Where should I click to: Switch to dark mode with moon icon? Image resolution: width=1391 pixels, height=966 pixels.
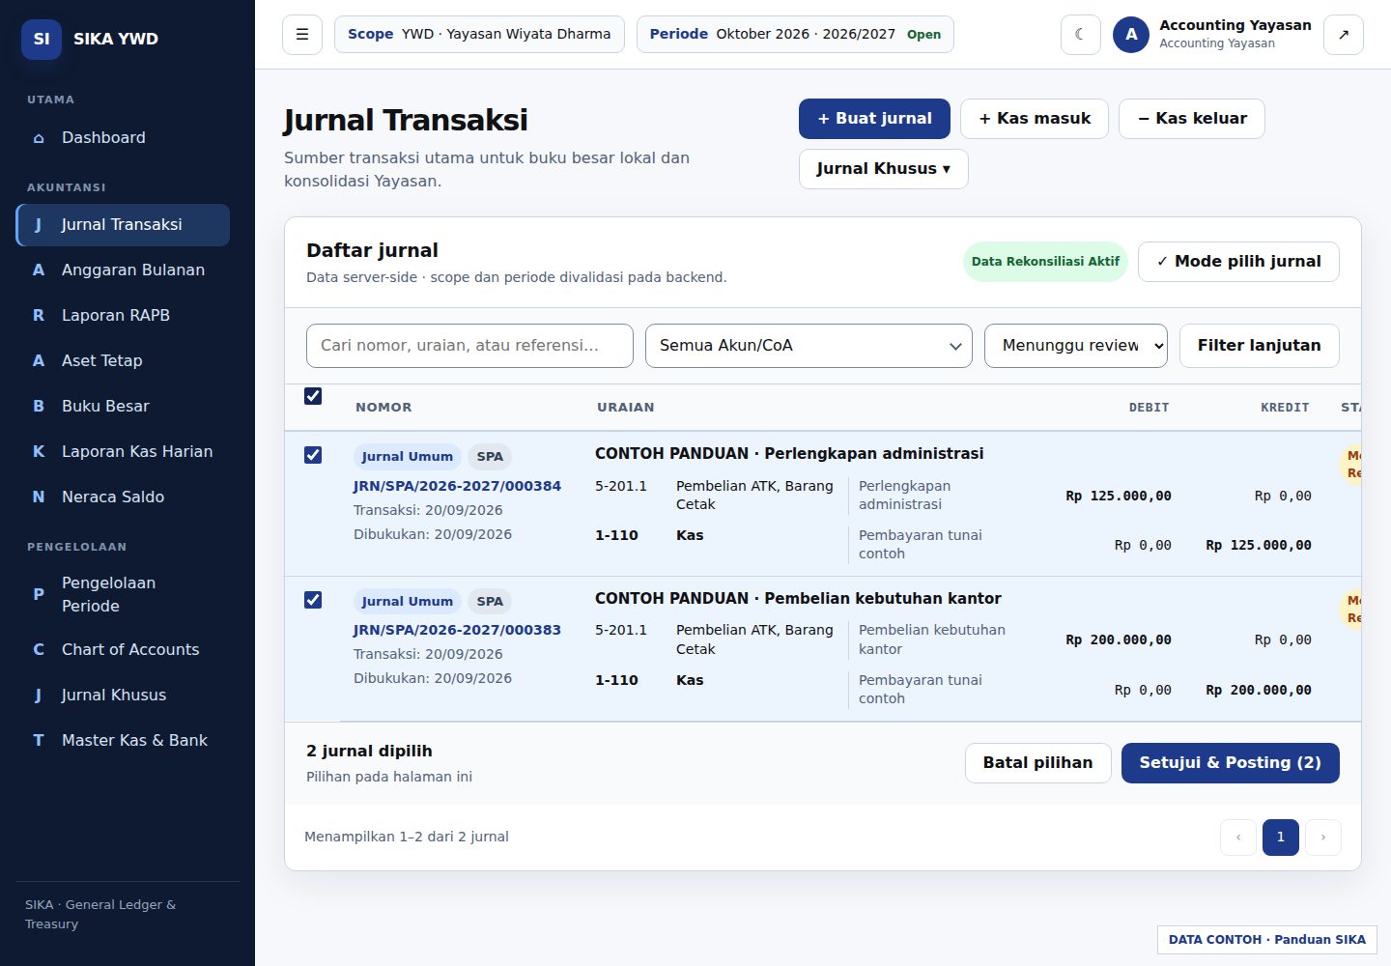pyautogui.click(x=1080, y=35)
